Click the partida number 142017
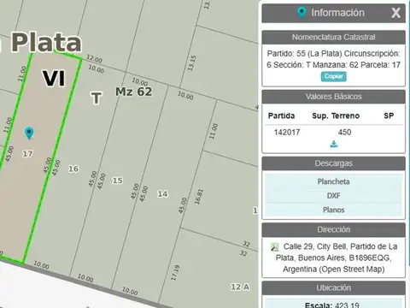 287,133
